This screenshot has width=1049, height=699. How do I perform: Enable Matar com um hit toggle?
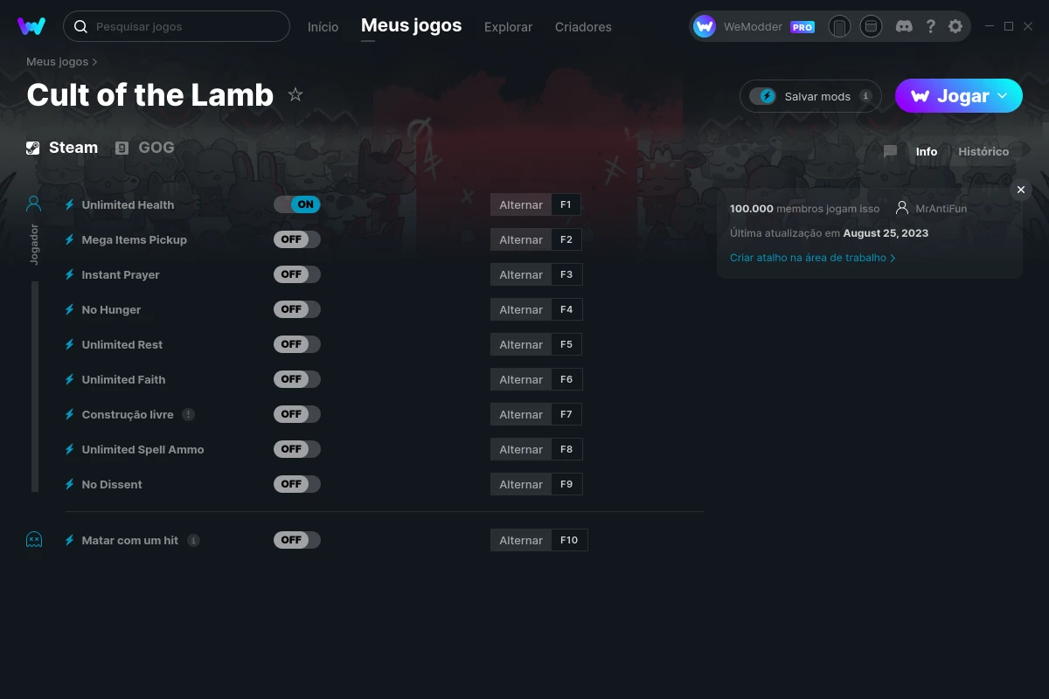click(x=297, y=540)
